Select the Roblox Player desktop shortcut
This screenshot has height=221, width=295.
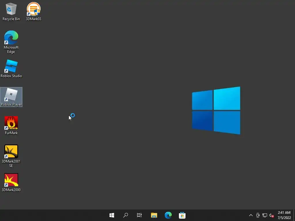(x=11, y=97)
